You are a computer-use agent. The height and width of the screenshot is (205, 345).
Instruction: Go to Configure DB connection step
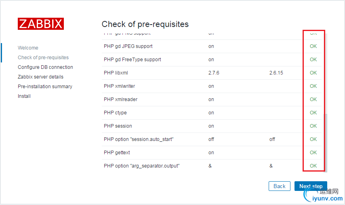click(45, 67)
